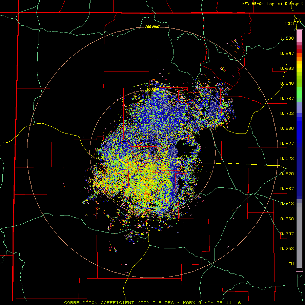This screenshot has width=305, height=305.
Task: Select the 0.413 value on color scale
Action: click(287, 204)
